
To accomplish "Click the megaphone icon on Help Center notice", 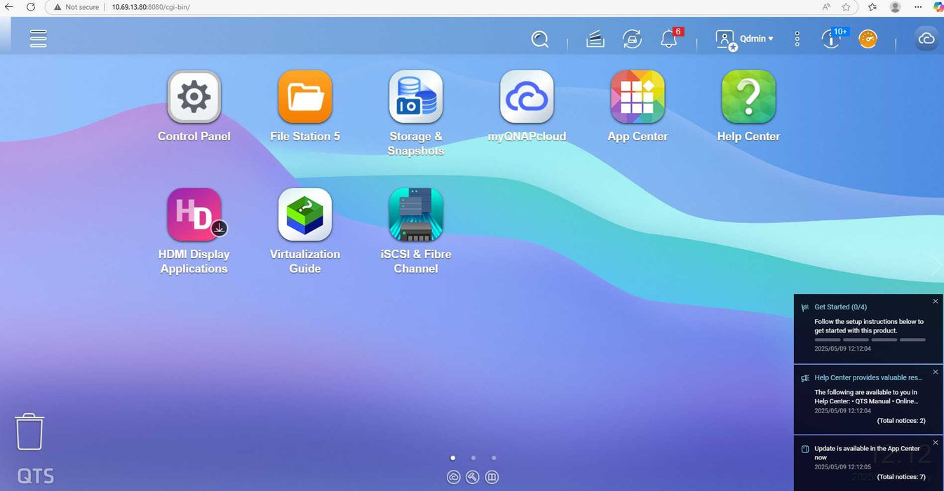I will click(x=805, y=378).
